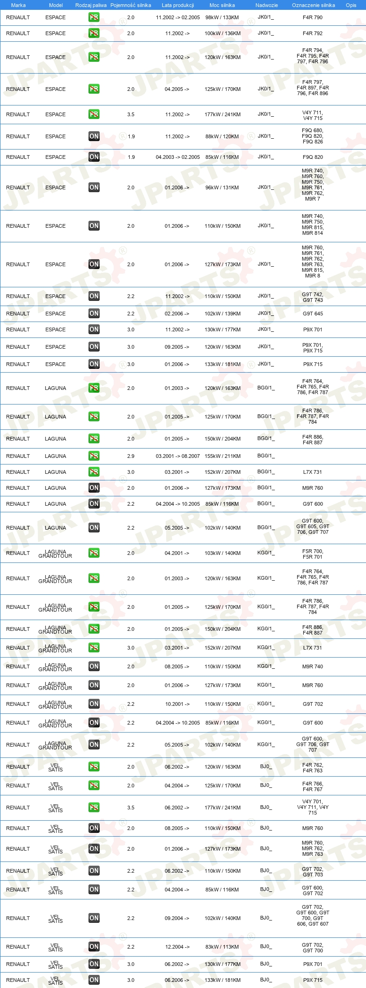The image size is (366, 988).
Task: Click PB icon in Vel Satis F4R 762 row
Action: click(x=94, y=767)
